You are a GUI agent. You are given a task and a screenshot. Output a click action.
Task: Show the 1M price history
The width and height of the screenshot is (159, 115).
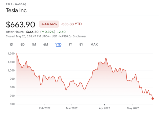tap(34, 45)
